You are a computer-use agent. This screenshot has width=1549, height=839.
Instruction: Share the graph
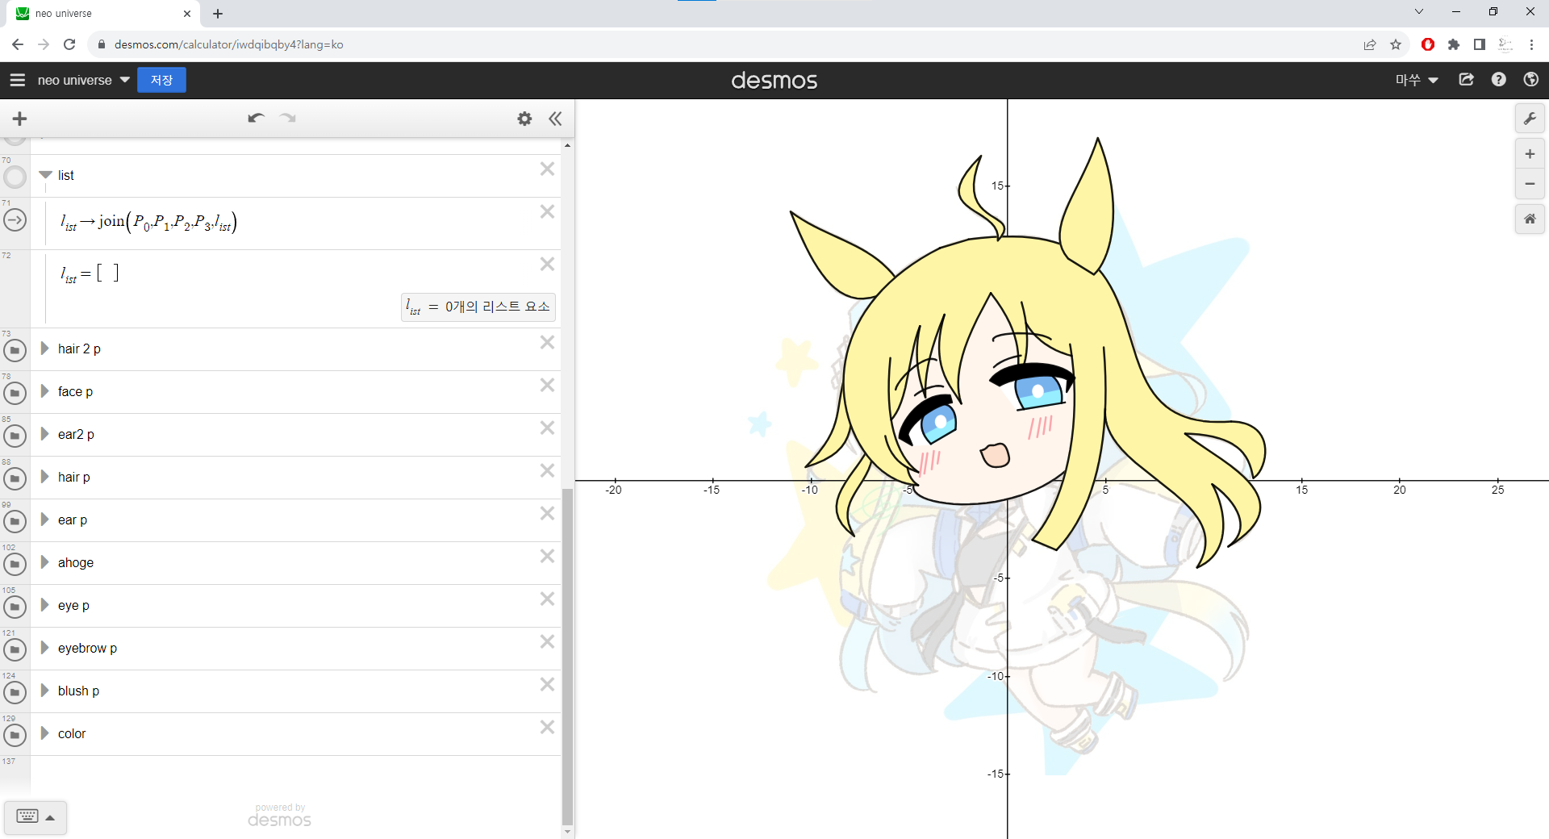tap(1466, 80)
